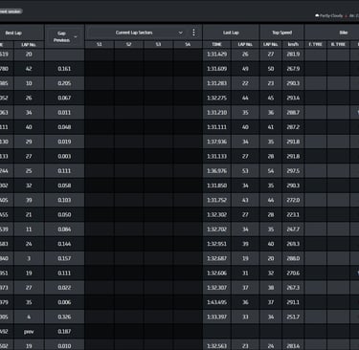The height and width of the screenshot is (350, 359).
Task: Expand the Current Lap Sectors dropdown
Action: pyautogui.click(x=181, y=33)
